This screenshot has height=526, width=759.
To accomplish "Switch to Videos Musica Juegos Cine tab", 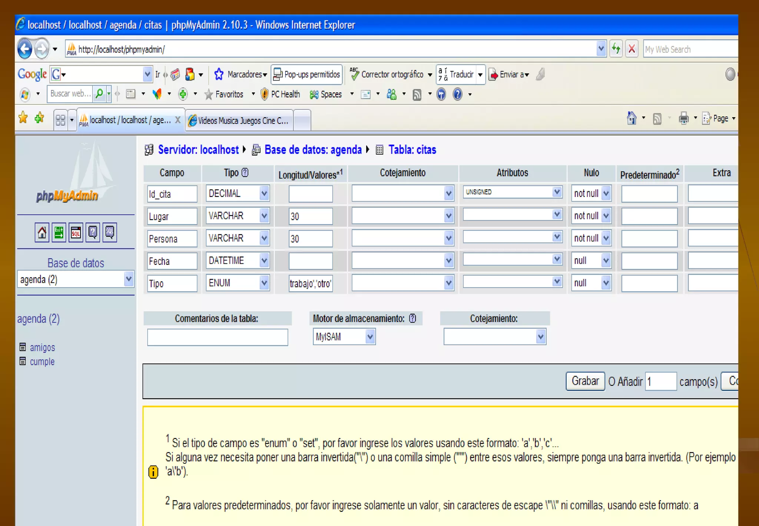I will coord(240,121).
